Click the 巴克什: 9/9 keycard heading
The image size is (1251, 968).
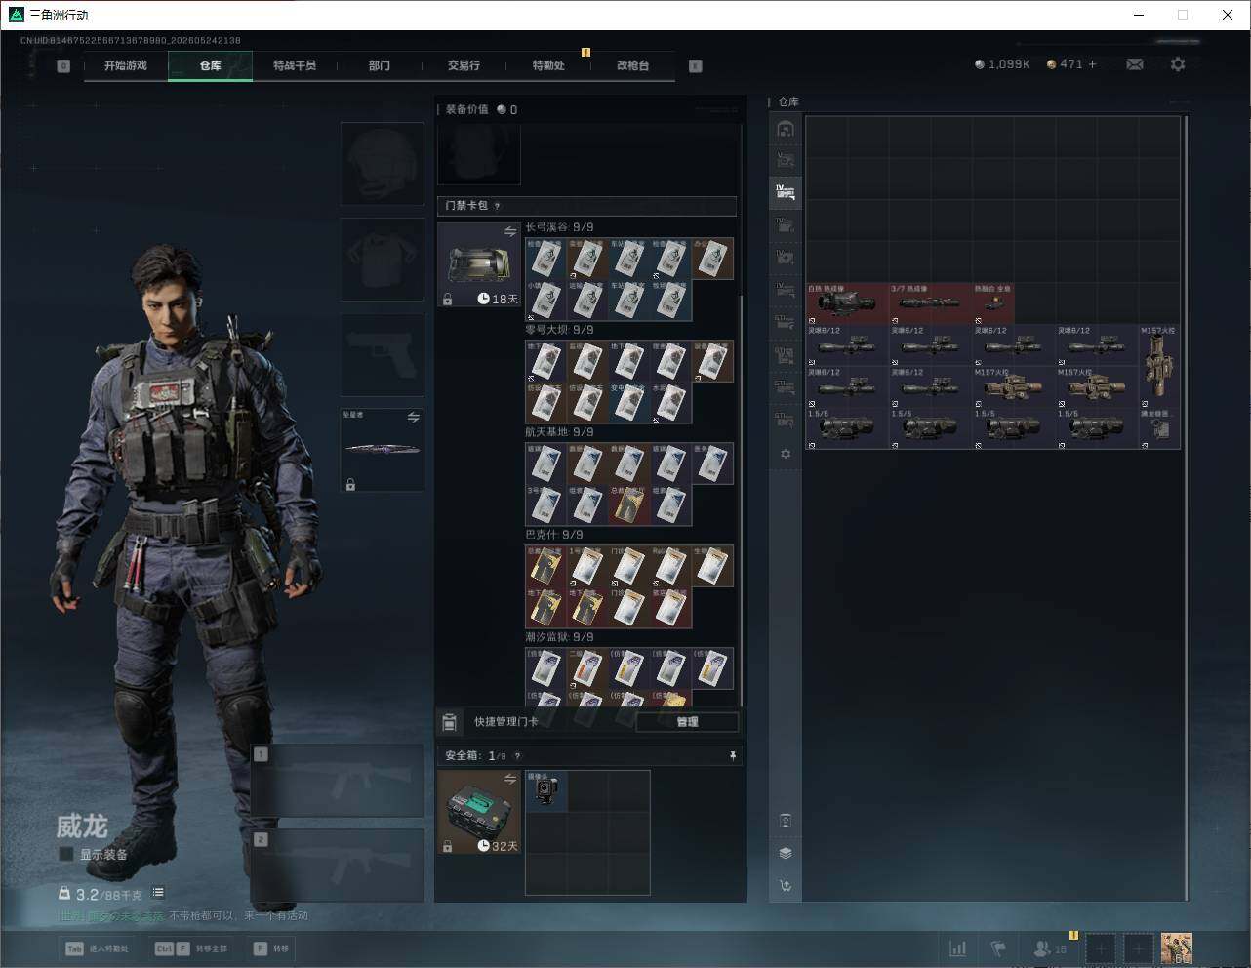(554, 535)
